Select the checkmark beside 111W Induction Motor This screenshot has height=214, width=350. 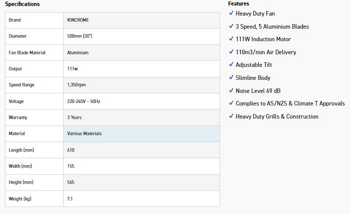click(231, 39)
